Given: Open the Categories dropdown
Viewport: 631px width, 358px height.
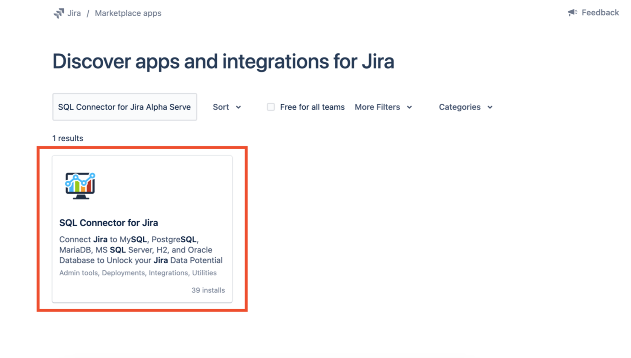Looking at the screenshot, I should tap(465, 107).
